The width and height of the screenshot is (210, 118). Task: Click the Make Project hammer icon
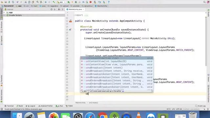[54, 2]
